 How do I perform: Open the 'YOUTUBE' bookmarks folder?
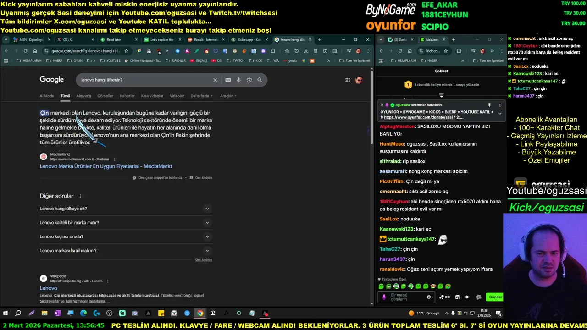coord(111,60)
